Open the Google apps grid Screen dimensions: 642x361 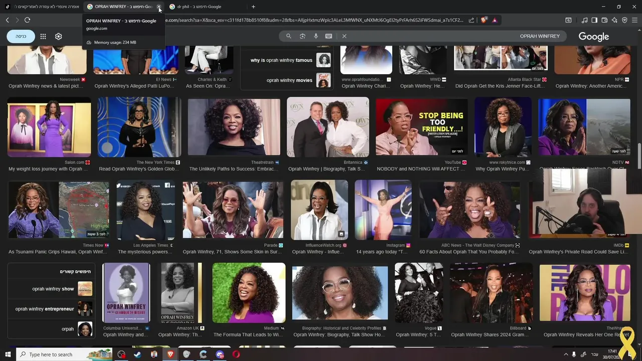pos(43,36)
